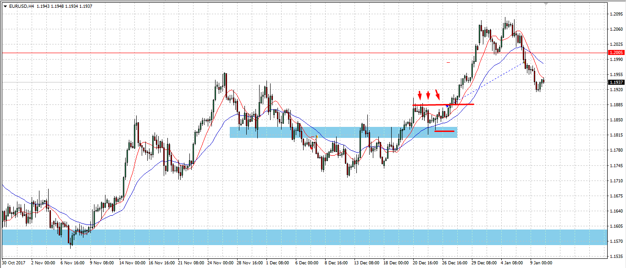The width and height of the screenshot is (626, 268).
Task: Click the 1.1885 price axis label
Action: pyautogui.click(x=615, y=105)
